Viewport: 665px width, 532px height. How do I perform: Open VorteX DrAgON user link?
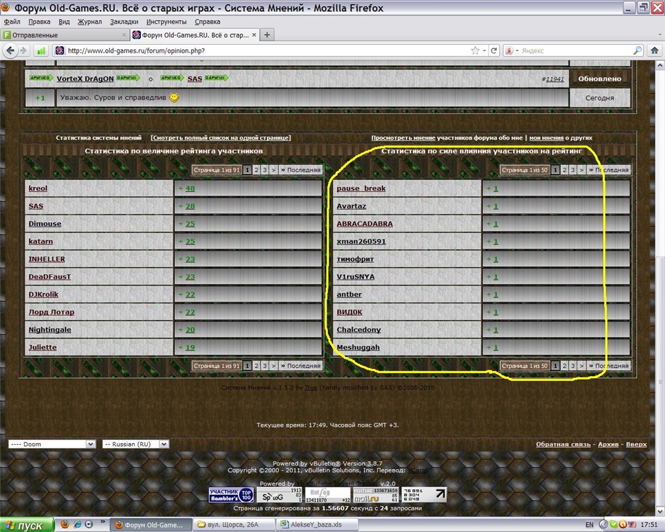point(85,79)
